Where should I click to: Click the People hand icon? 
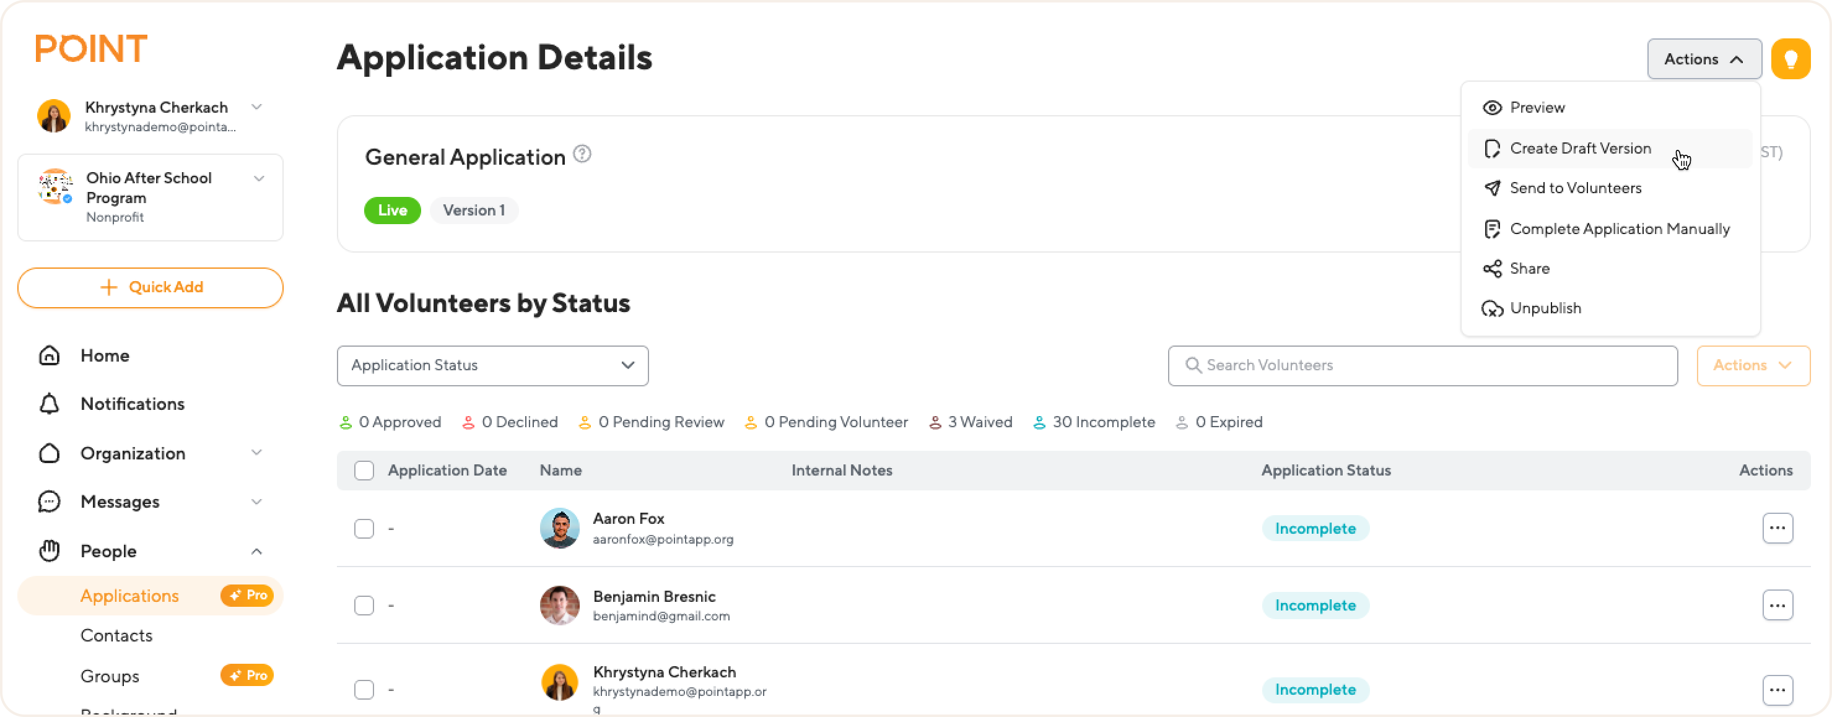(49, 551)
